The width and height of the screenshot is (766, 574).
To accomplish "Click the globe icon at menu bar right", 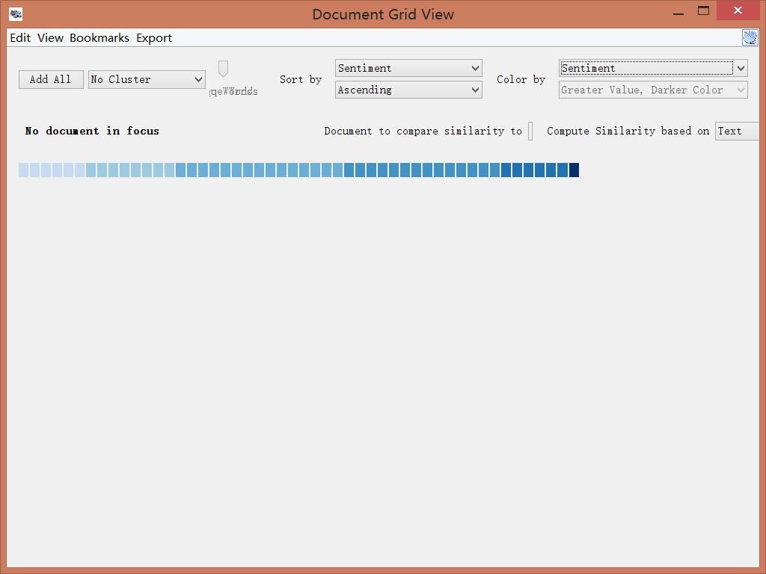I will 750,37.
